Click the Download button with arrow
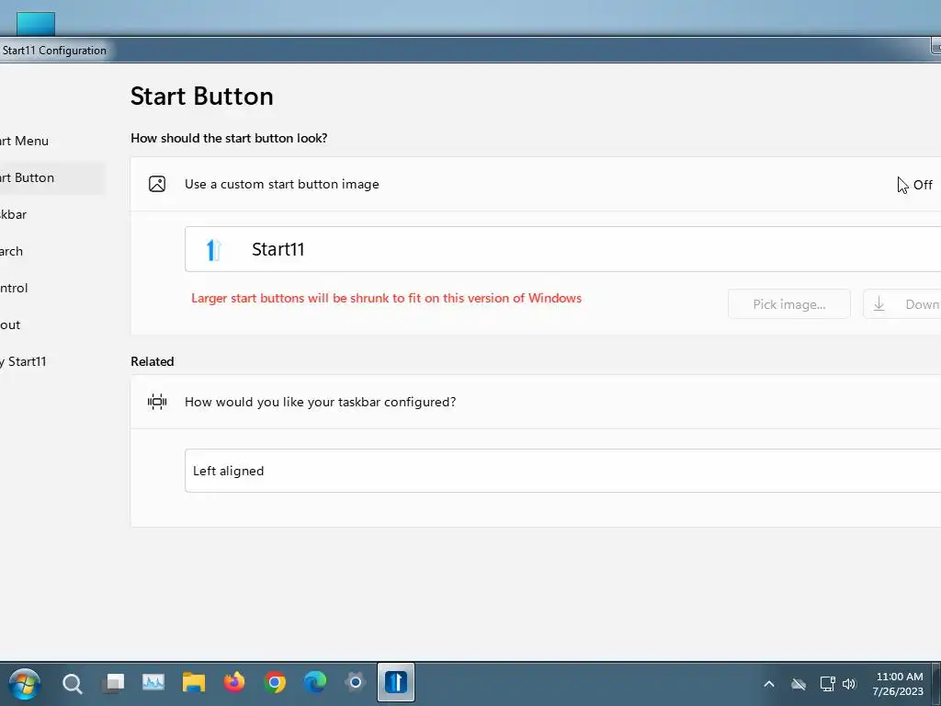 coord(902,304)
